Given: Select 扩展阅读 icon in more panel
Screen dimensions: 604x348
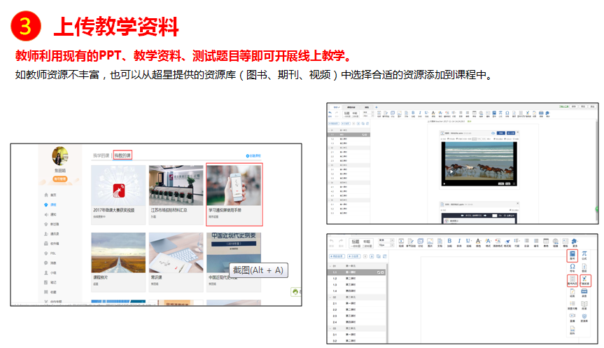Looking at the screenshot, I should [x=586, y=281].
